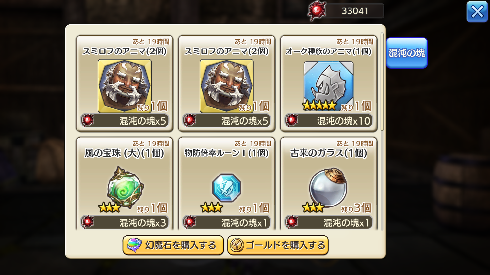The height and width of the screenshot is (275, 490).
Task: Buy physical defense rune for 混沌の塊x1
Action: point(227,222)
